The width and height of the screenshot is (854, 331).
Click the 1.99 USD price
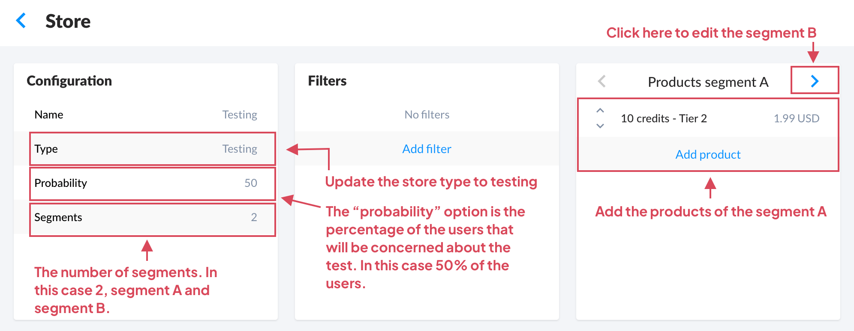796,118
